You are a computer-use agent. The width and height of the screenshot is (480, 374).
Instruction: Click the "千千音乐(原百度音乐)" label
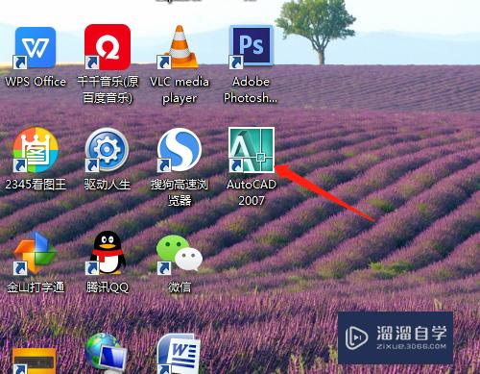[108, 89]
